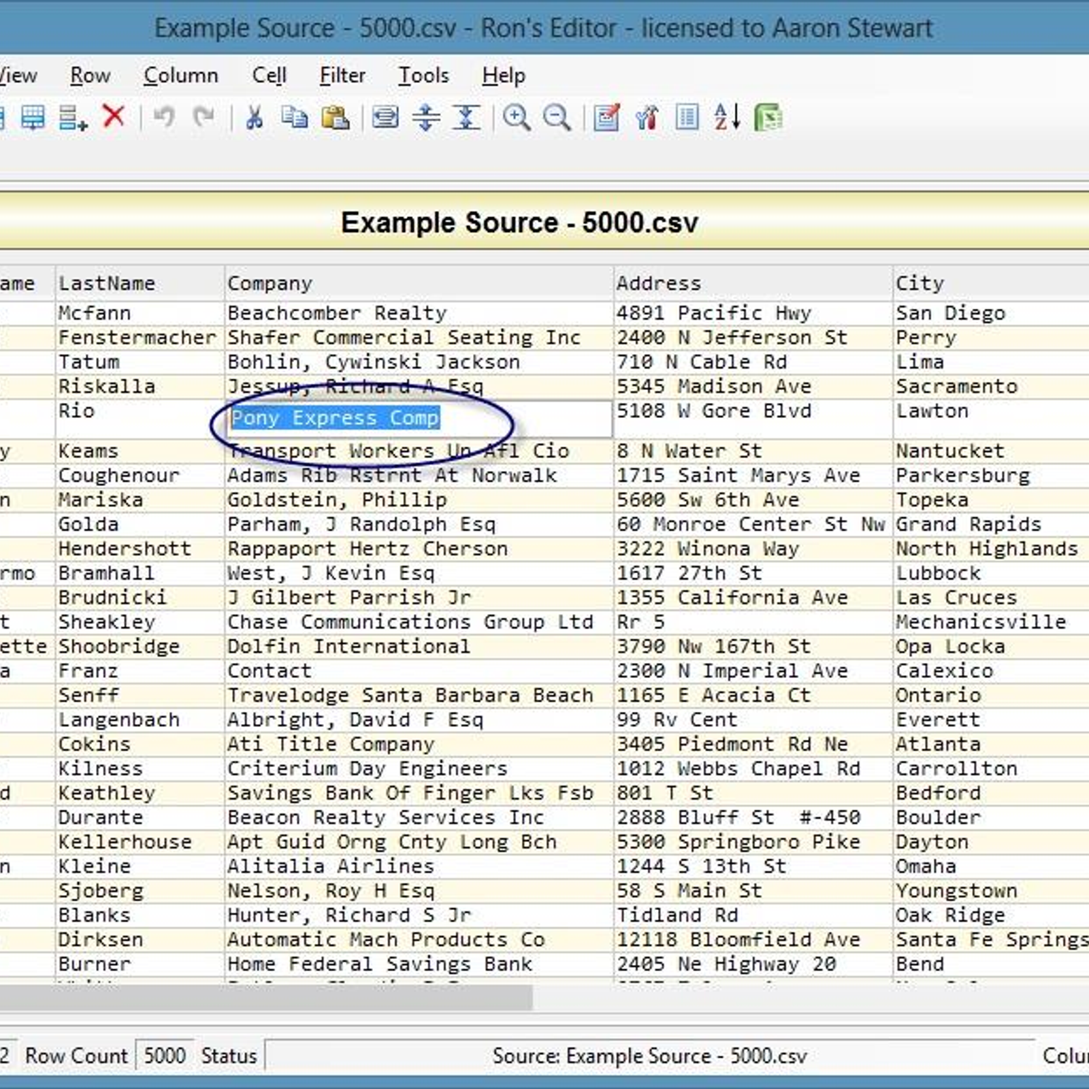Screen dimensions: 1089x1089
Task: Click the Source status bar text
Action: click(x=649, y=1056)
